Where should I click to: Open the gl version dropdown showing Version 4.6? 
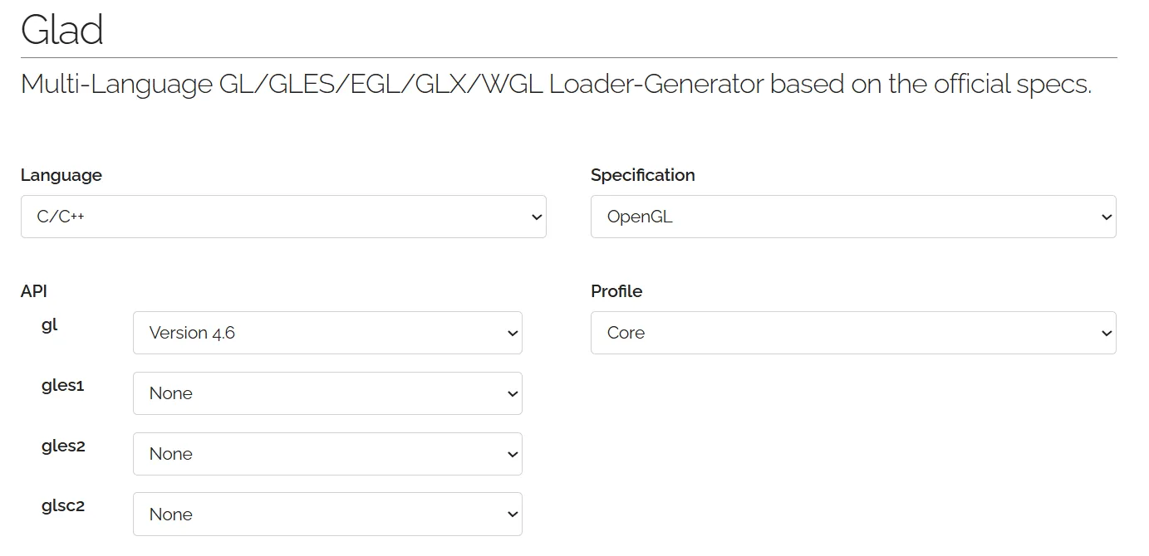[327, 333]
